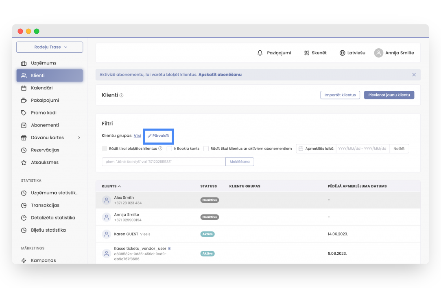
Task: Open Kalendāri in the sidebar
Action: [41, 88]
